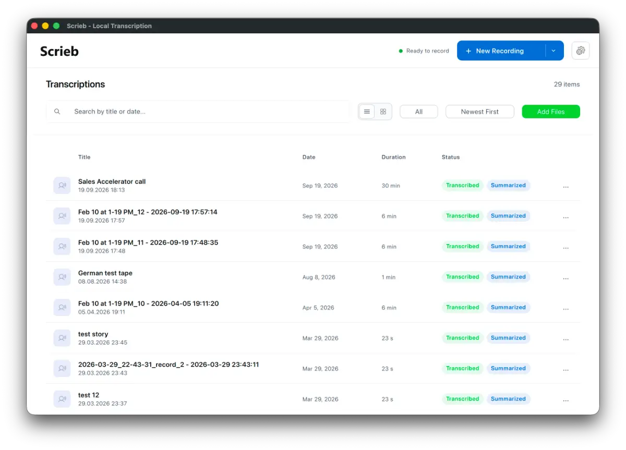Viewport: 626px width, 450px height.
Task: Switch to grid view layout
Action: coord(383,112)
